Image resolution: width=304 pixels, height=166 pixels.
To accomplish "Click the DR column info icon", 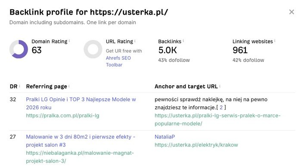I will point(19,86).
